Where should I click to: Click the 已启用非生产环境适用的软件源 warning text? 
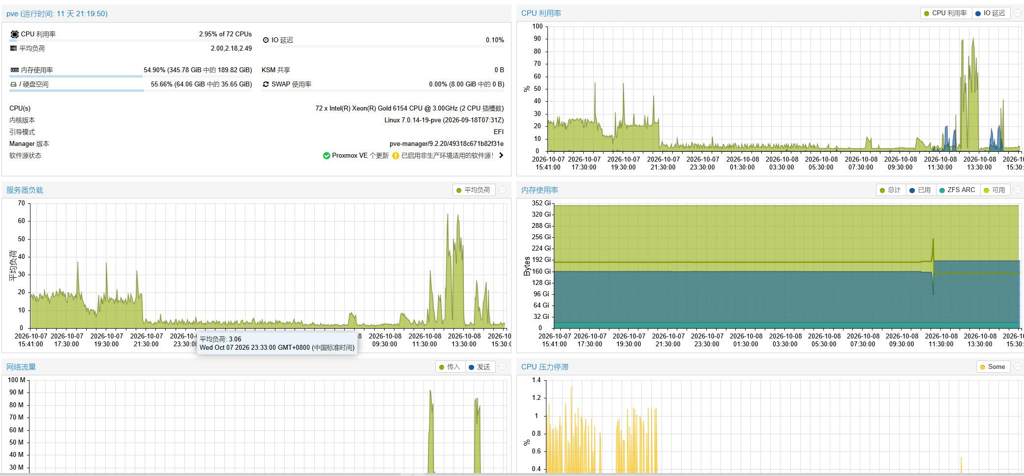click(x=447, y=156)
